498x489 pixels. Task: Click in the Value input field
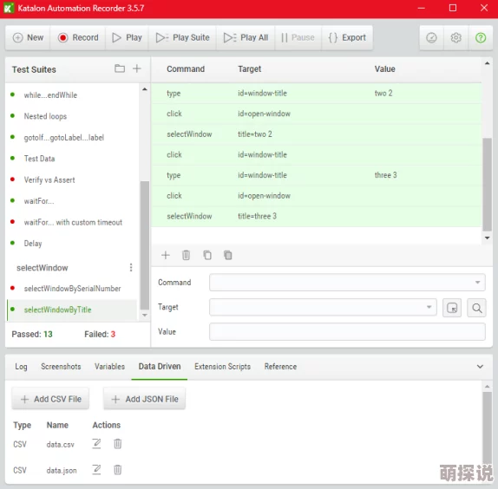[347, 332]
